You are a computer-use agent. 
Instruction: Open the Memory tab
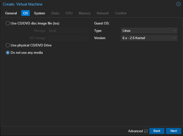[85, 13]
